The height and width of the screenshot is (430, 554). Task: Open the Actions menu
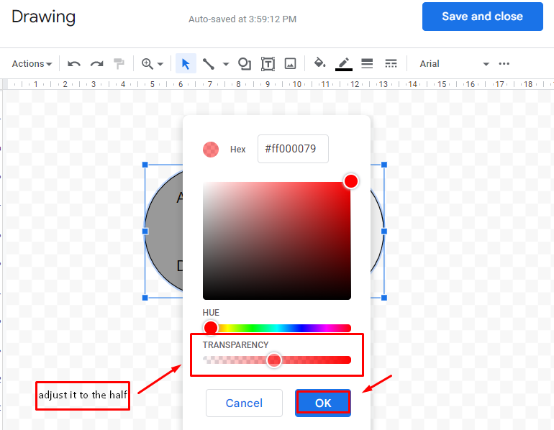(x=32, y=64)
